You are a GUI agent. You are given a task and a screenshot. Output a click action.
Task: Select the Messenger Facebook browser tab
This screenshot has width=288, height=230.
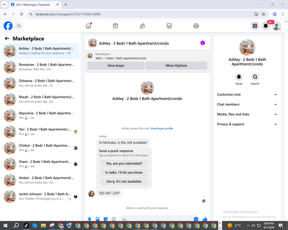tap(35, 5)
